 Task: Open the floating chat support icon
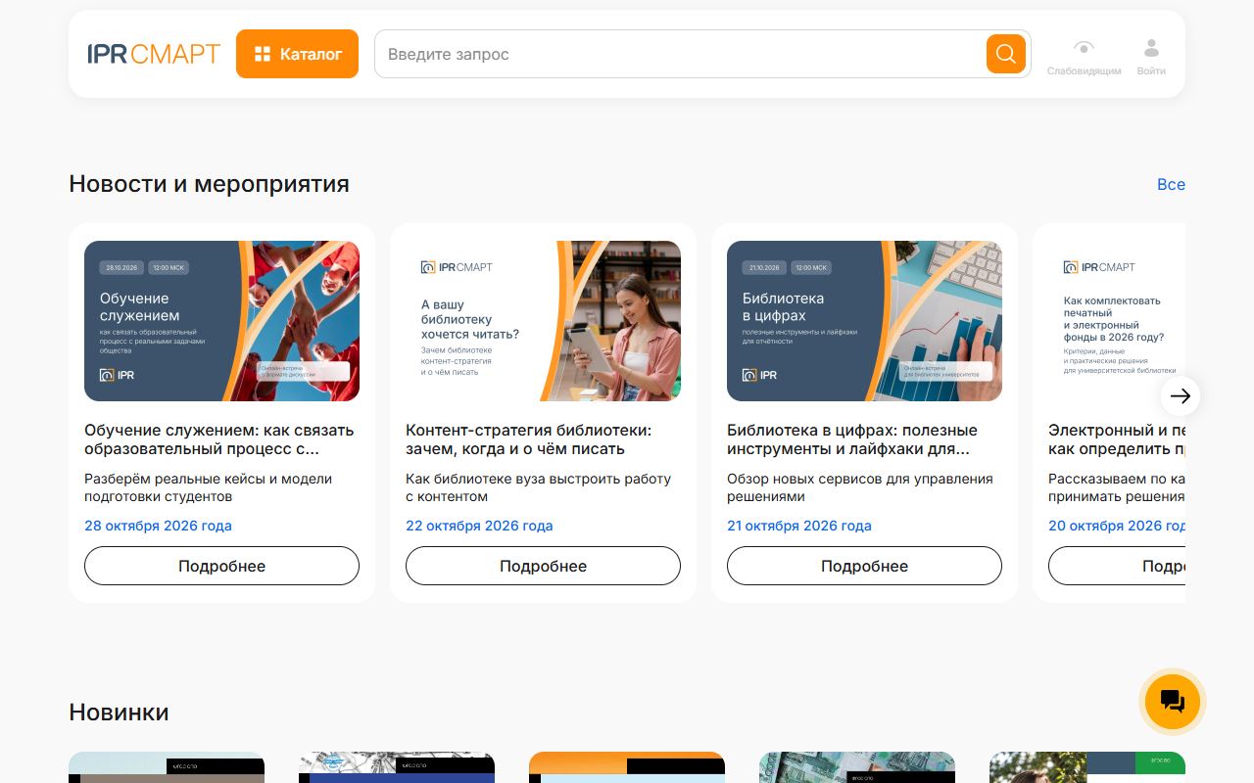click(1173, 701)
